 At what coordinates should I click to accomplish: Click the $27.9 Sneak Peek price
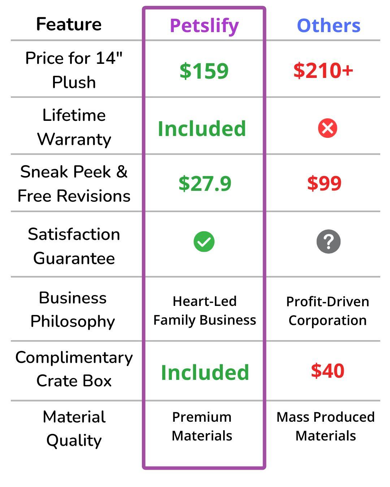[205, 183]
